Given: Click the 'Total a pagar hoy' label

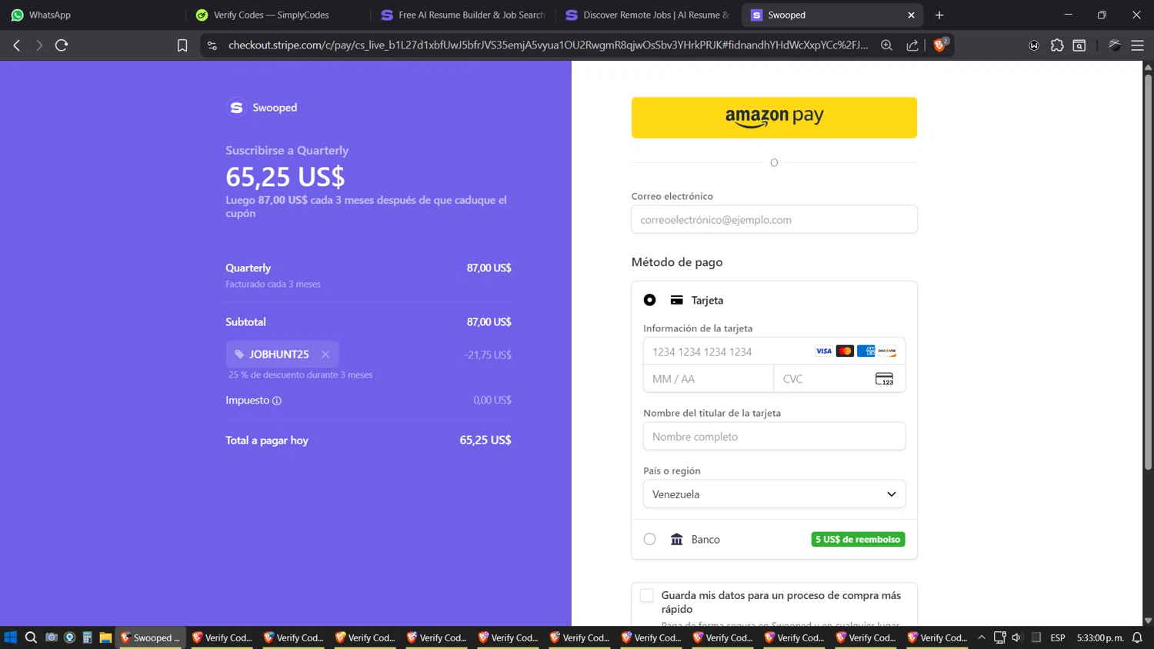Looking at the screenshot, I should [x=267, y=441].
